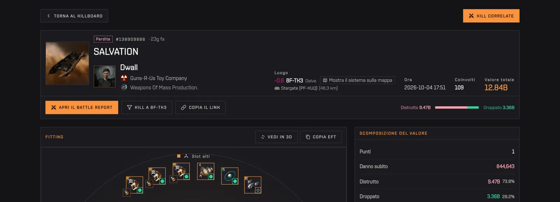Click the charge icon beside high slot 2

click(x=149, y=183)
